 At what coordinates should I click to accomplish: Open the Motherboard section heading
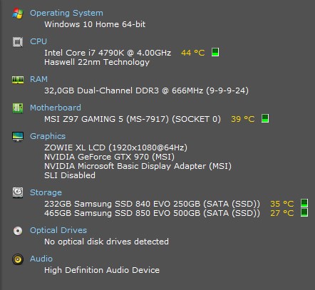(x=56, y=108)
